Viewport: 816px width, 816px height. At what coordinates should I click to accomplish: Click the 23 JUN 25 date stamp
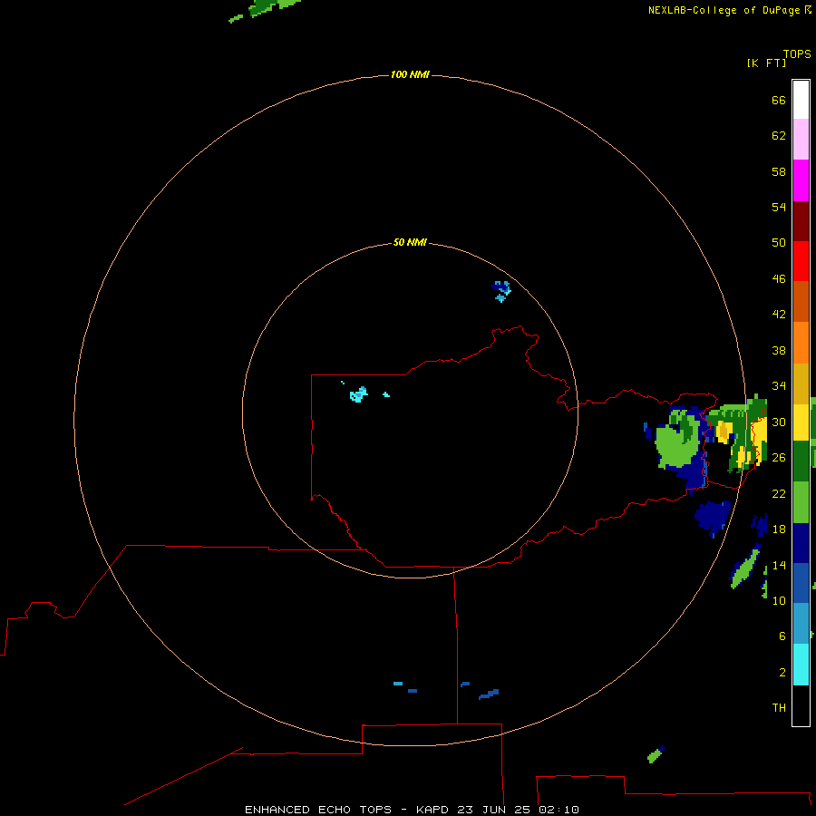[x=494, y=810]
